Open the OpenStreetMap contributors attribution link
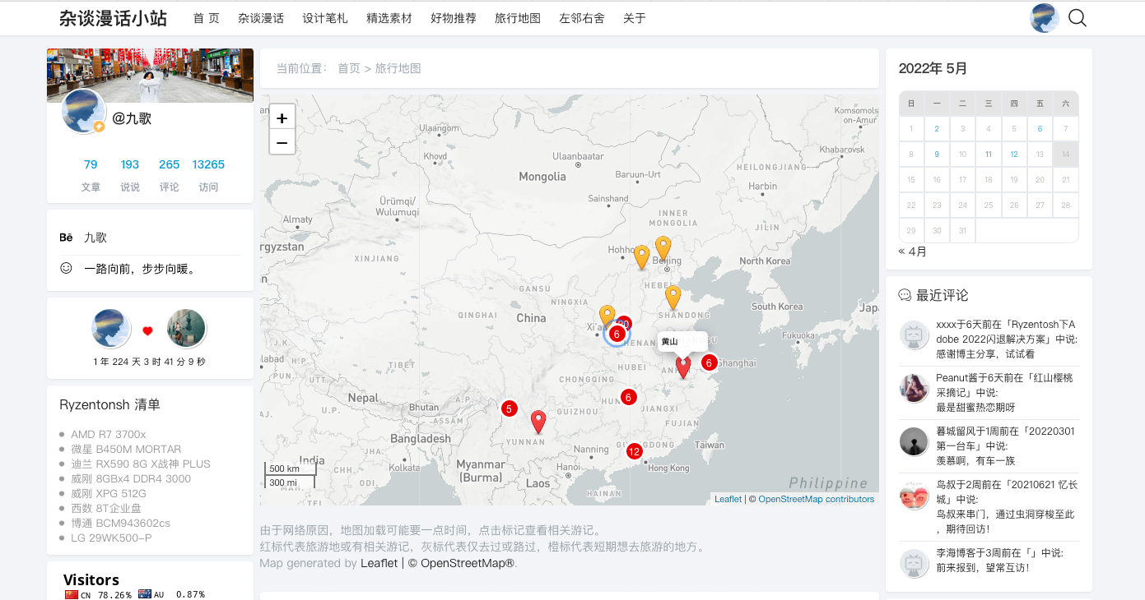This screenshot has width=1145, height=600. [x=816, y=499]
